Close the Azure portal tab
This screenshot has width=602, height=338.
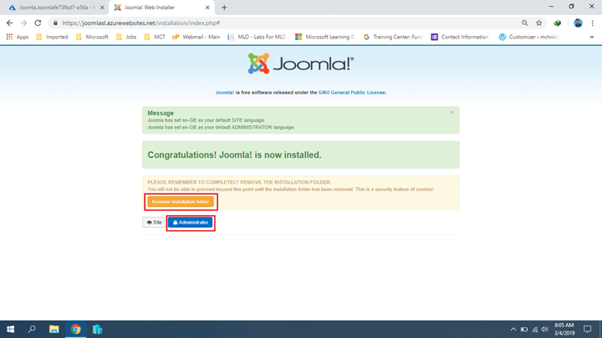102,8
